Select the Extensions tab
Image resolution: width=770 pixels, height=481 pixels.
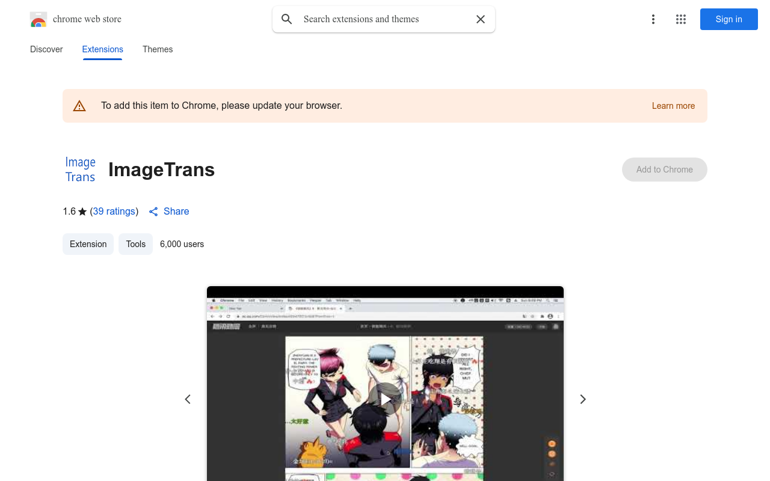click(x=103, y=49)
